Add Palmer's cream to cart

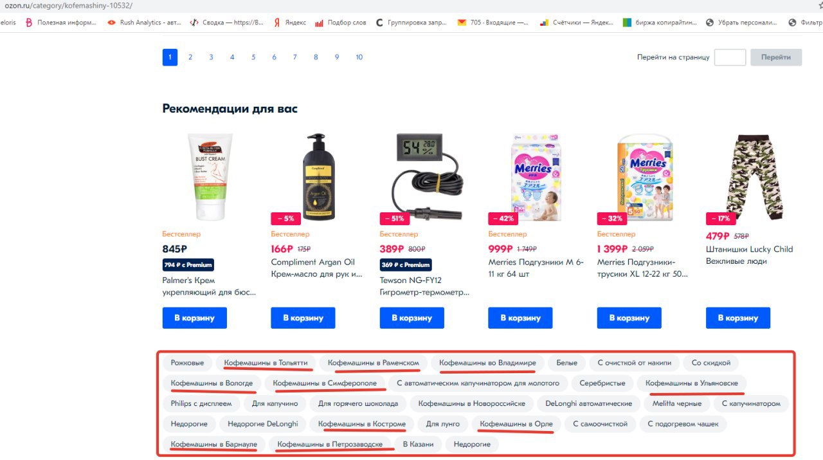194,318
